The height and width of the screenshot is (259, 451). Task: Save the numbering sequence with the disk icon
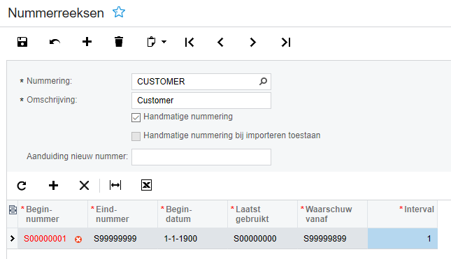pos(22,42)
